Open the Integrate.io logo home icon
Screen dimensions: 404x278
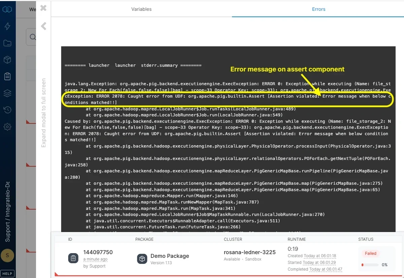click(7, 9)
